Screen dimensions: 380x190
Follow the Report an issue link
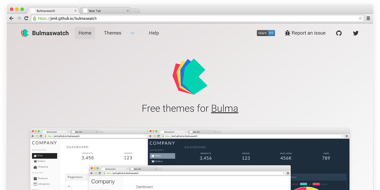click(305, 33)
